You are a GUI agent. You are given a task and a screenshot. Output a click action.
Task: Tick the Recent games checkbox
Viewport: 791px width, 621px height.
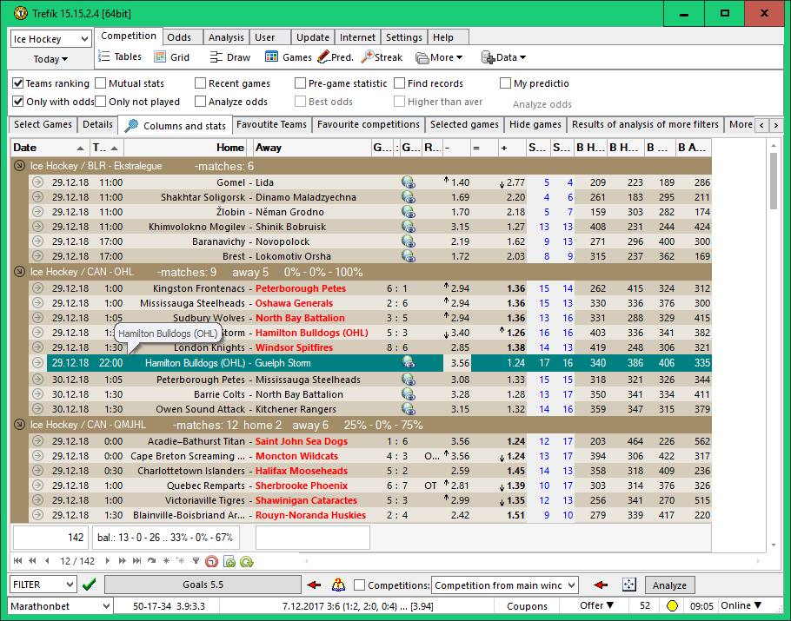[x=200, y=83]
